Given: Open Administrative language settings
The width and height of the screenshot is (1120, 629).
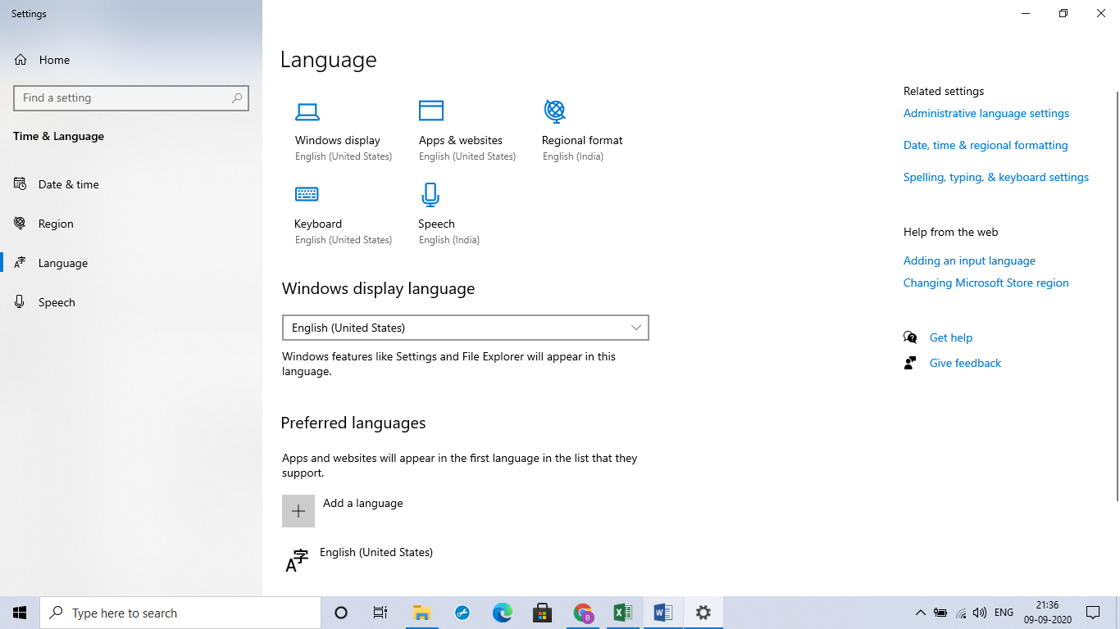Looking at the screenshot, I should click(x=986, y=113).
